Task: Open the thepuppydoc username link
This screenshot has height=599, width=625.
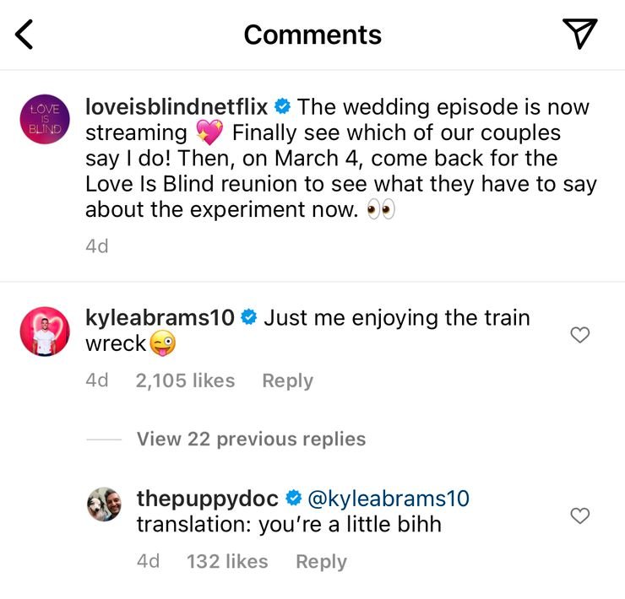Action: coord(207,499)
